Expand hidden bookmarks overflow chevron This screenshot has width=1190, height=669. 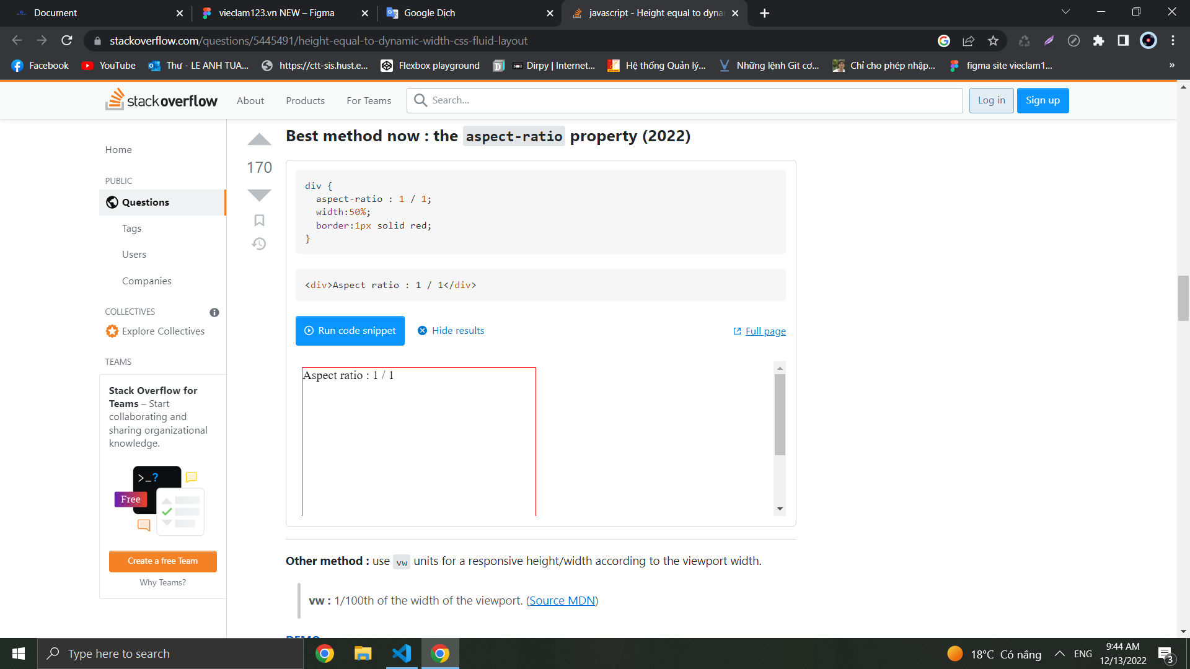pos(1171,65)
